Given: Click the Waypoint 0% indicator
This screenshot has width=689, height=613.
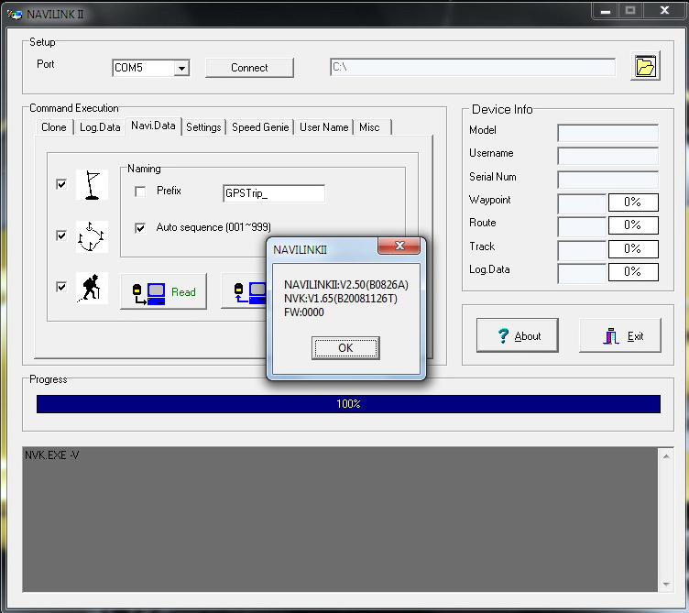Looking at the screenshot, I should 633,203.
